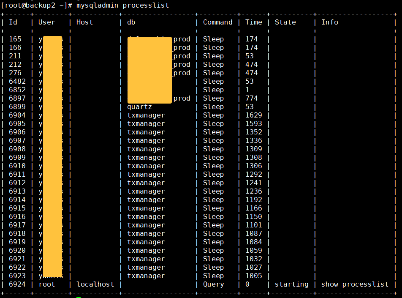Click the 'Id' column header

tap(13, 22)
